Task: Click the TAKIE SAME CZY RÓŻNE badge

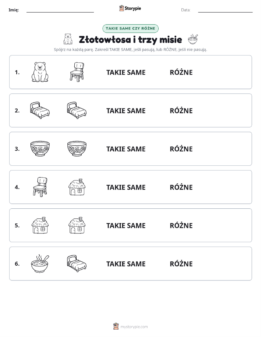Action: [130, 28]
